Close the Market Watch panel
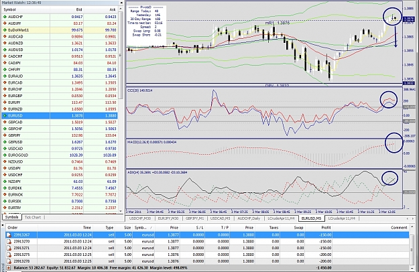 pos(121,3)
